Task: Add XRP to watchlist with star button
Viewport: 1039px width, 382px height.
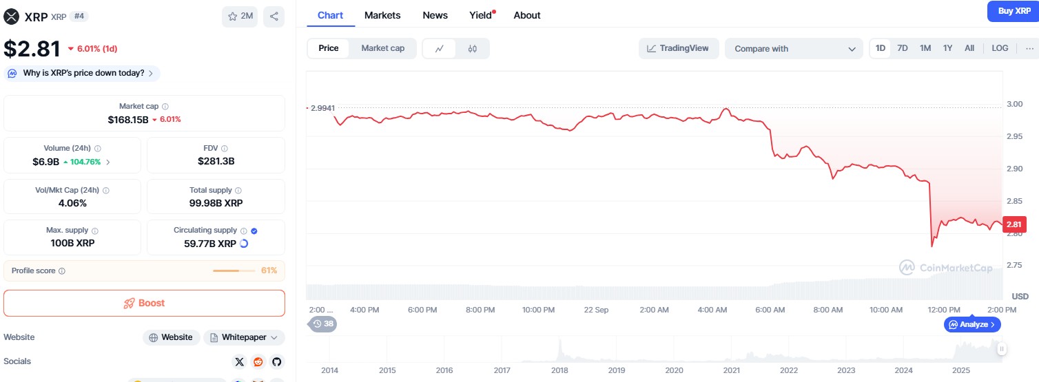Action: 240,17
